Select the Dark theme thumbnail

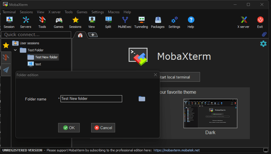(x=210, y=114)
